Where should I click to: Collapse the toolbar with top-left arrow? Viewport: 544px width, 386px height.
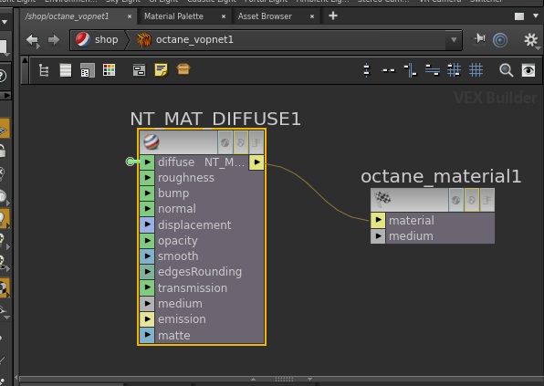pyautogui.click(x=25, y=60)
